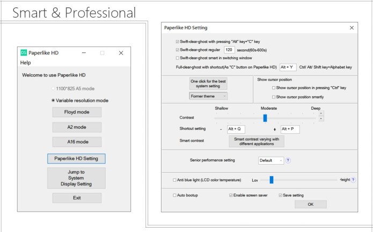This screenshot has width=373, height=232.
Task: Open Paperlike HD Setting button
Action: click(x=76, y=159)
